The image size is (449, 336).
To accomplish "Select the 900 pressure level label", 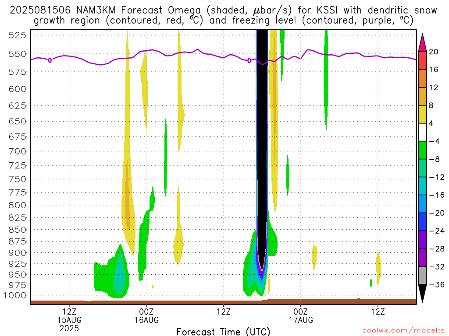I will [x=17, y=253].
